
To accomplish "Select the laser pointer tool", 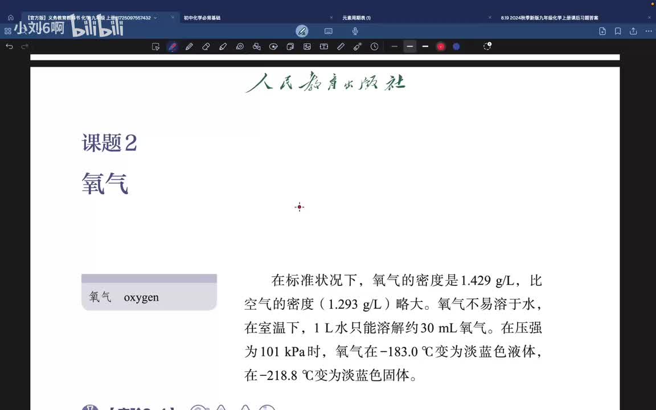I will [357, 47].
